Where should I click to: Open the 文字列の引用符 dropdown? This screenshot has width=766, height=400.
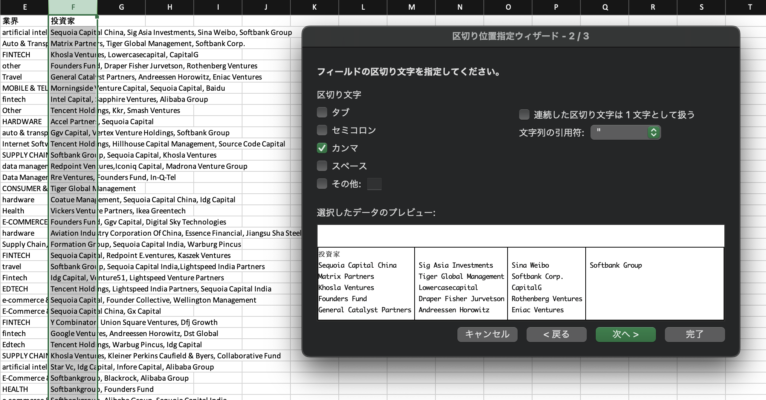[625, 132]
